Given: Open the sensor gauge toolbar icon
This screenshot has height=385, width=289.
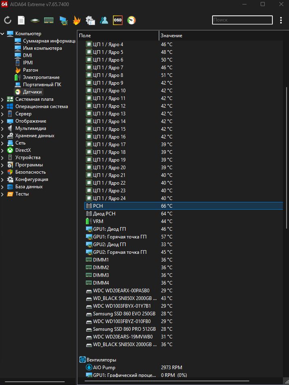Looking at the screenshot, I should click(x=132, y=20).
